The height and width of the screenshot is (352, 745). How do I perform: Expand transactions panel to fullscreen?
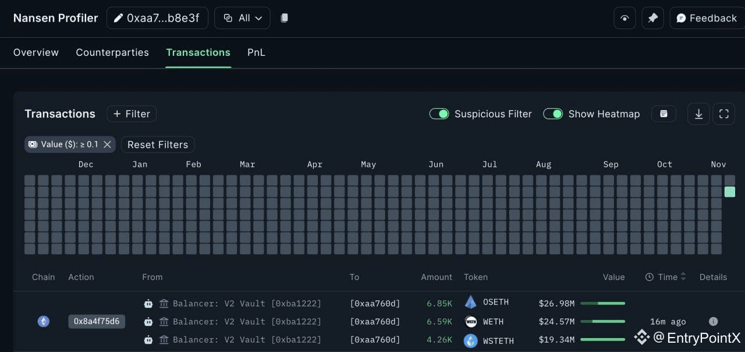[724, 114]
